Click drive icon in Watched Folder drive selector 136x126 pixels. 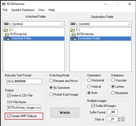click(6, 24)
